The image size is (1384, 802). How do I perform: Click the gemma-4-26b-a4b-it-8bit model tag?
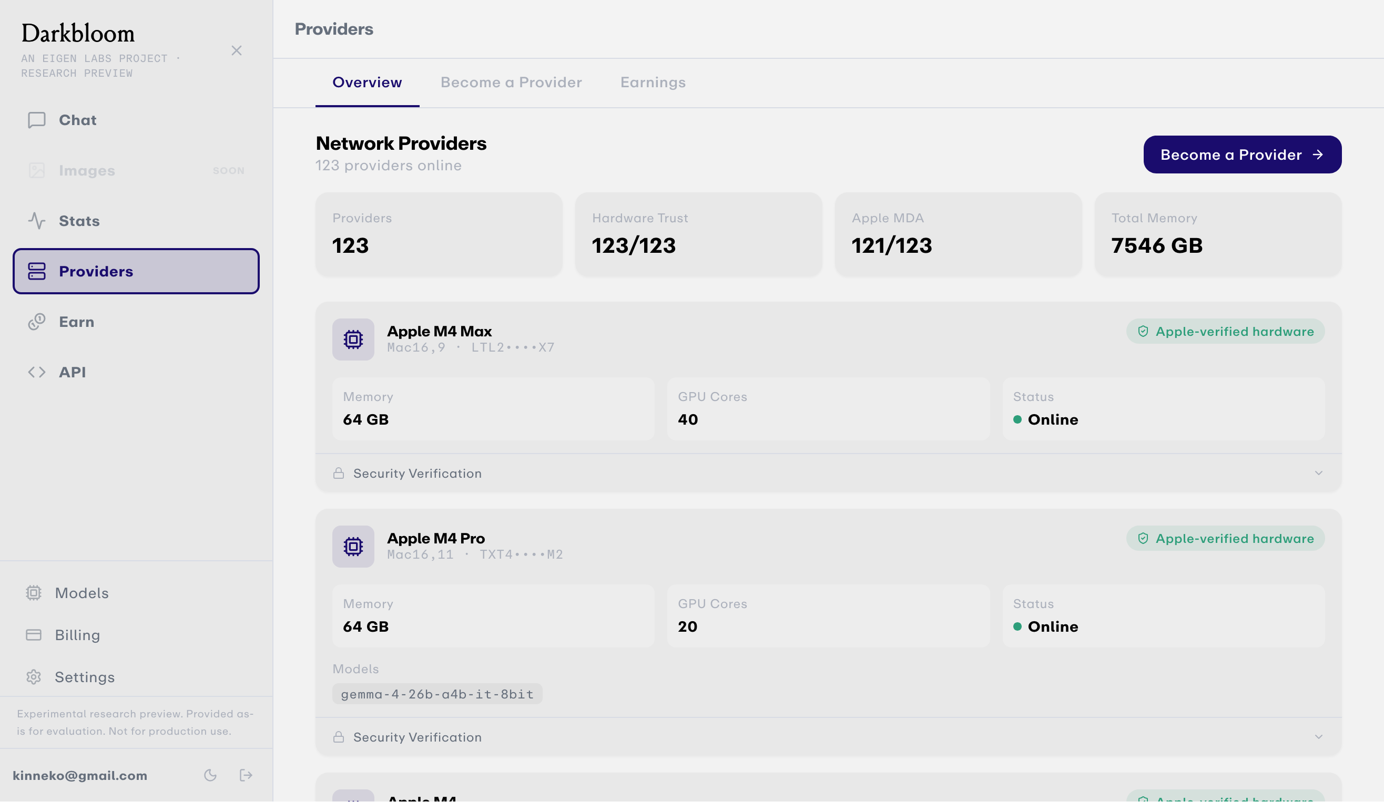click(x=437, y=694)
